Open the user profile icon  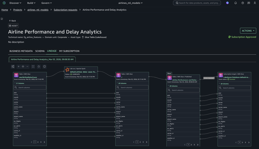coord(255,3)
